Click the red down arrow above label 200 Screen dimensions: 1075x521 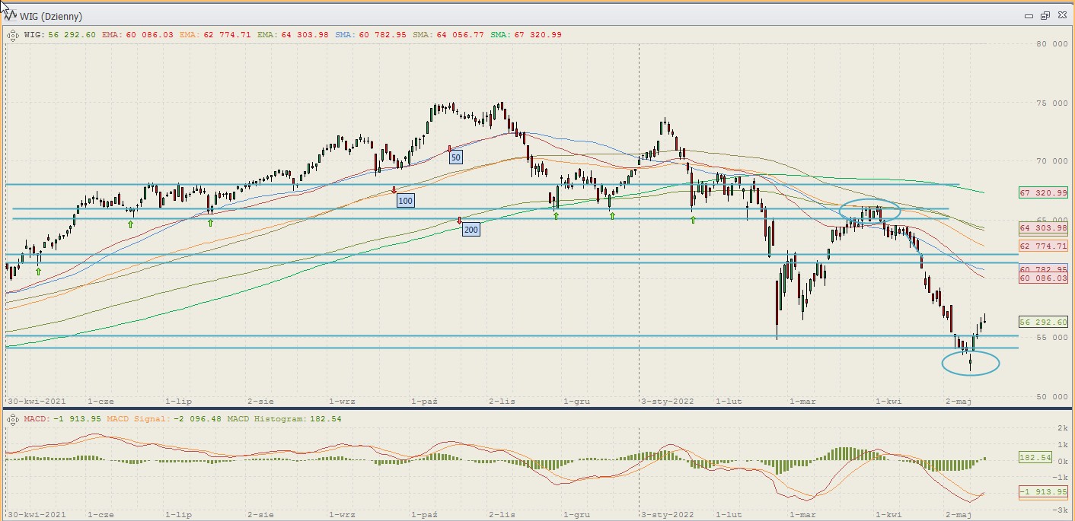coord(460,220)
